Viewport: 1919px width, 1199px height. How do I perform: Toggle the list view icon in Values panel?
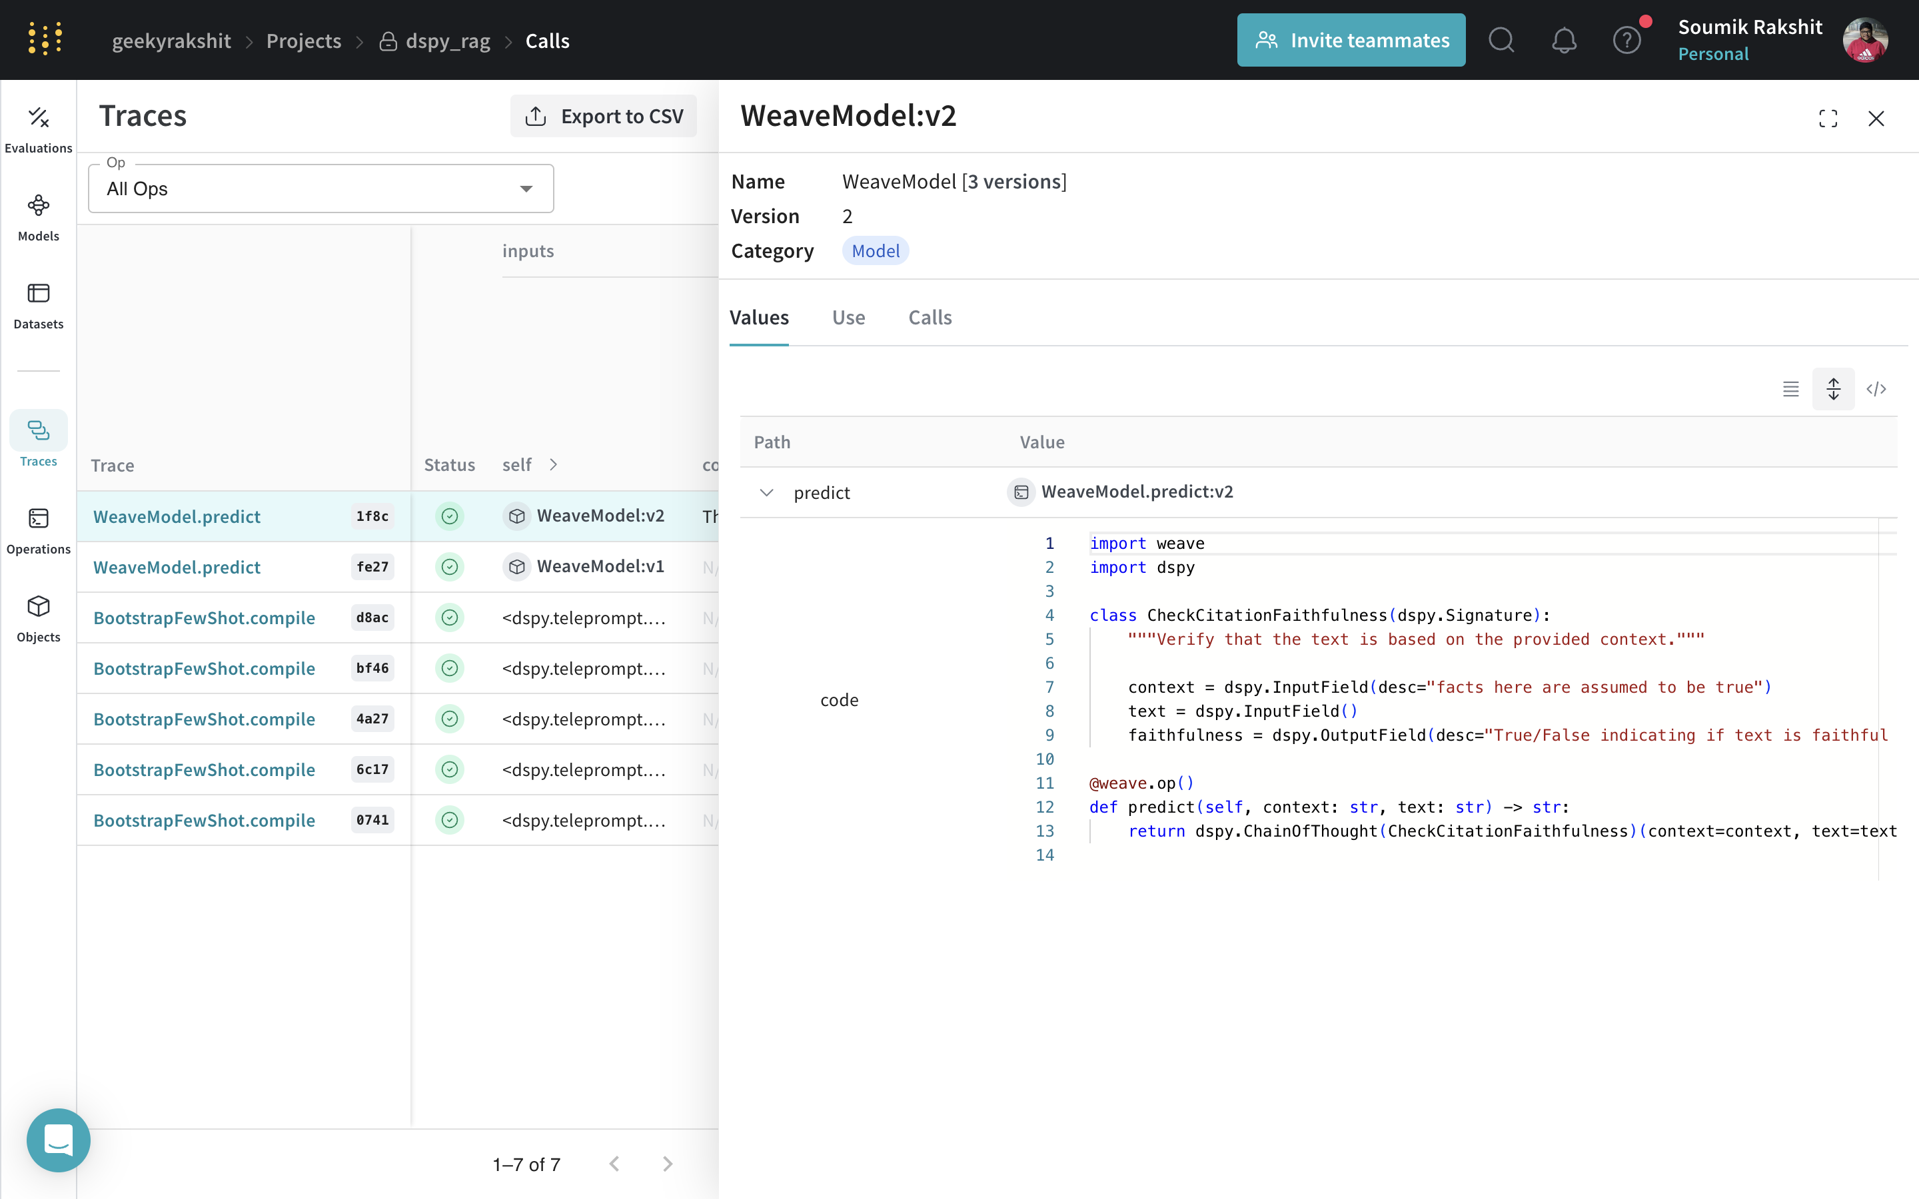[x=1790, y=388]
